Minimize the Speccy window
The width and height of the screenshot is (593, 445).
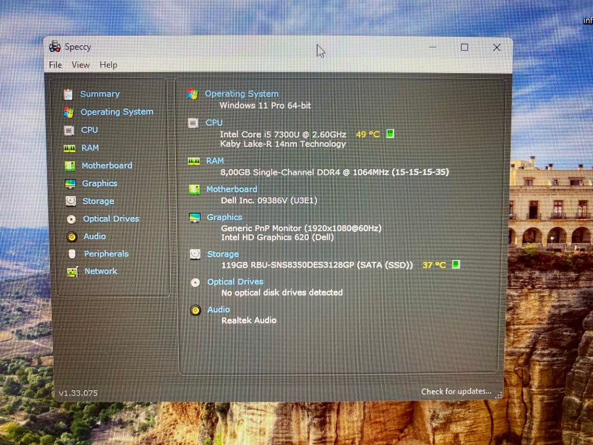[x=432, y=48]
